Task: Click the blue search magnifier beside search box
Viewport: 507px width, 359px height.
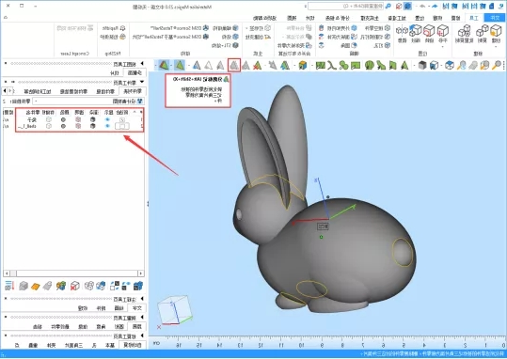Action: click(x=388, y=7)
